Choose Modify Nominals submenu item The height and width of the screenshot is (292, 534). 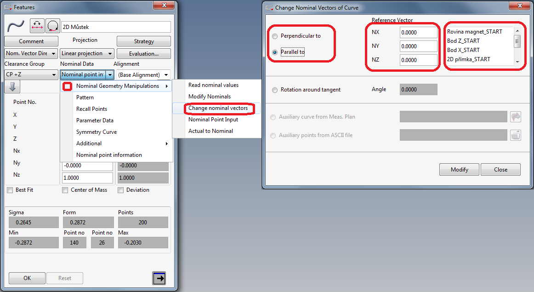[x=210, y=97]
